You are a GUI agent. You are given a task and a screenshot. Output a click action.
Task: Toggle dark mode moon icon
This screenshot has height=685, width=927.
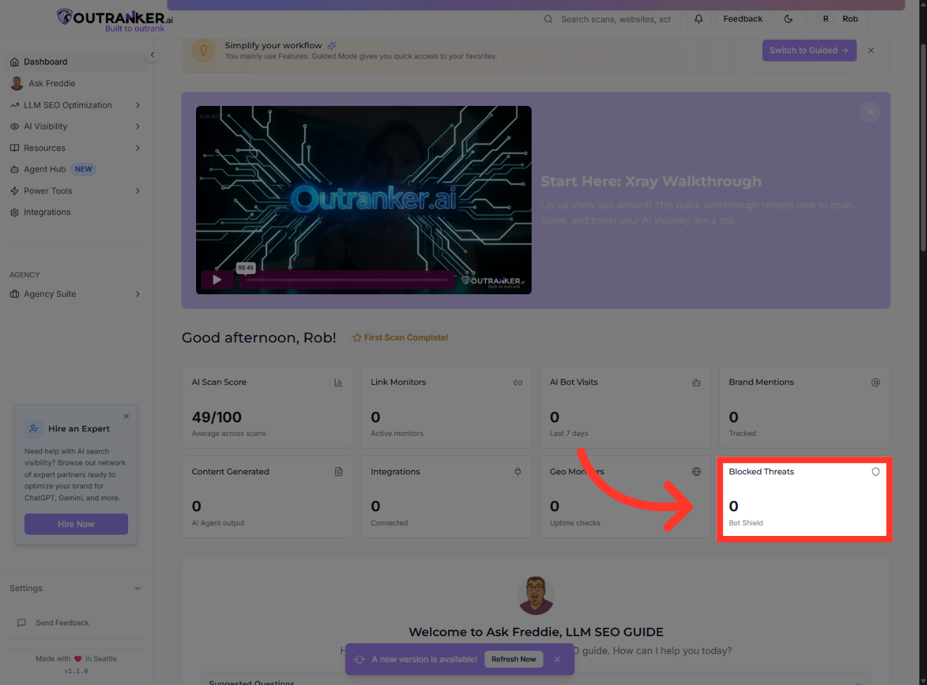click(788, 19)
